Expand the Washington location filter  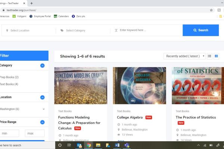tap(43, 109)
